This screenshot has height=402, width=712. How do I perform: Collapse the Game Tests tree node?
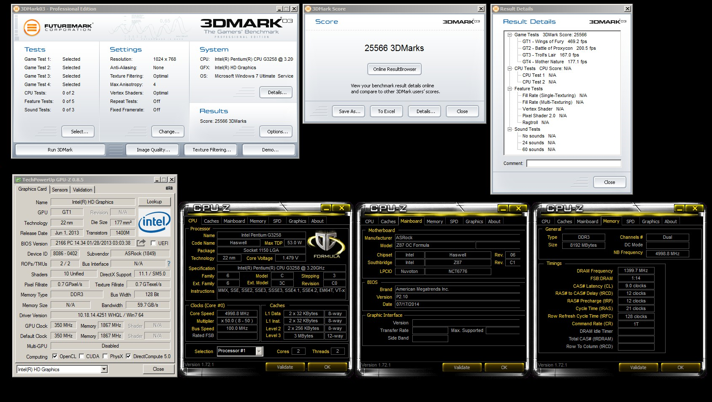pos(510,35)
